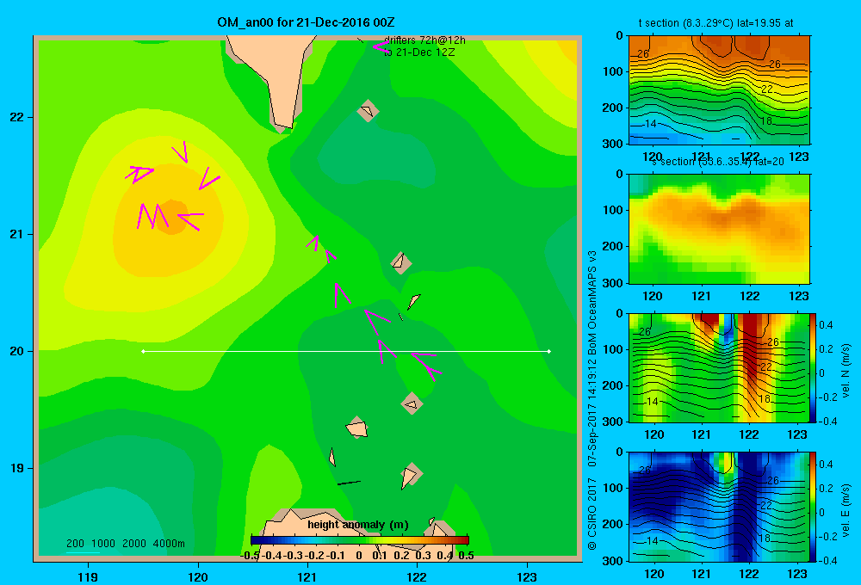Click the plot title OM_an00 for 21-Dec-2016 00Z
861x585 pixels.
tap(306, 22)
